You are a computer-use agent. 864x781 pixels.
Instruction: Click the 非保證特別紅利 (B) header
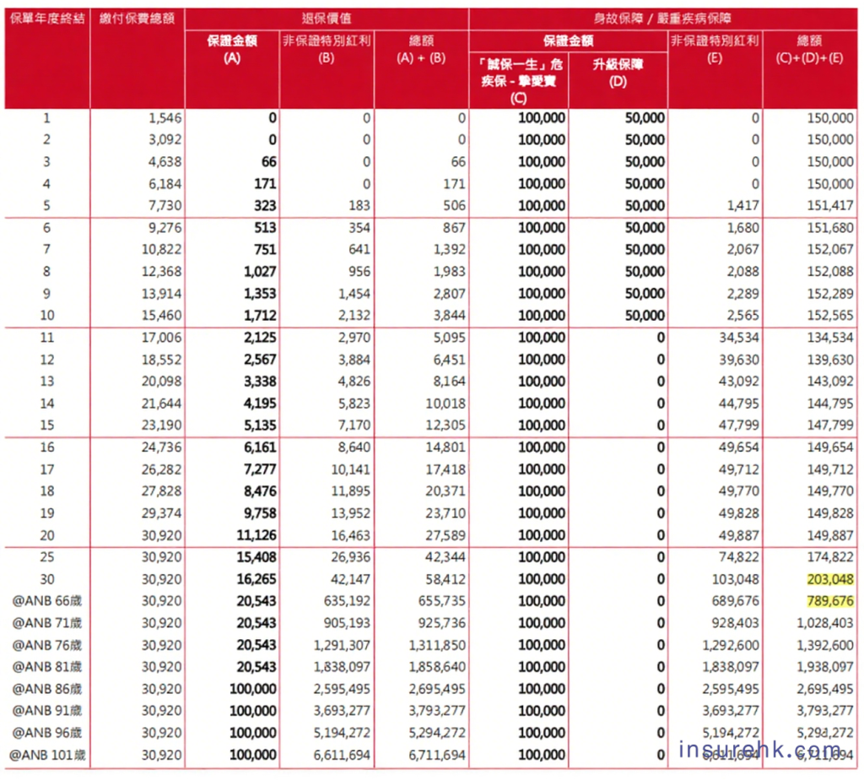(327, 49)
